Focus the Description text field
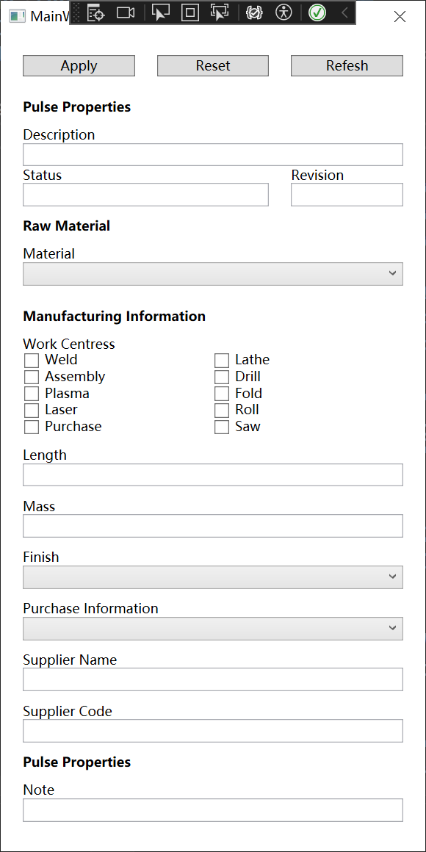426x852 pixels. [213, 154]
